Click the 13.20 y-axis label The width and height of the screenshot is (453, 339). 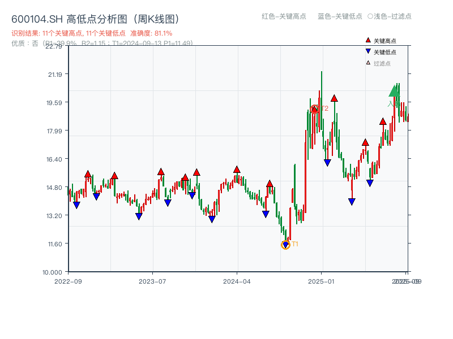(54, 216)
